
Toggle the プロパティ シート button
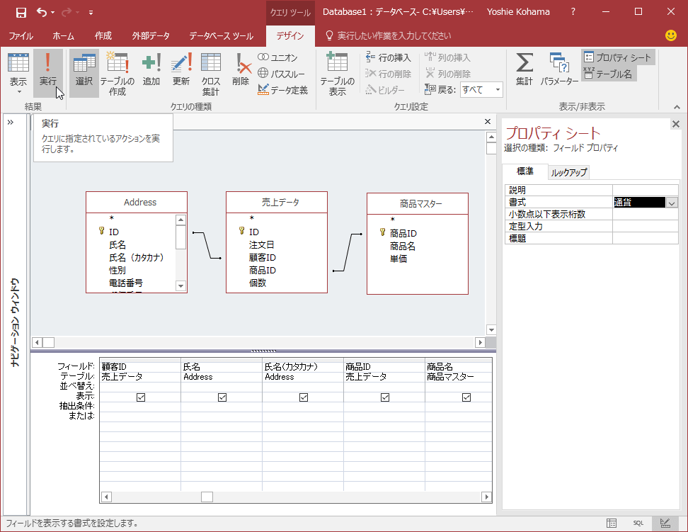click(x=618, y=57)
